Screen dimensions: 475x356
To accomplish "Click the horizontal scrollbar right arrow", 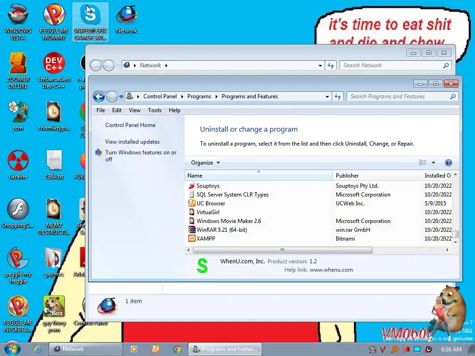I will click(x=447, y=250).
